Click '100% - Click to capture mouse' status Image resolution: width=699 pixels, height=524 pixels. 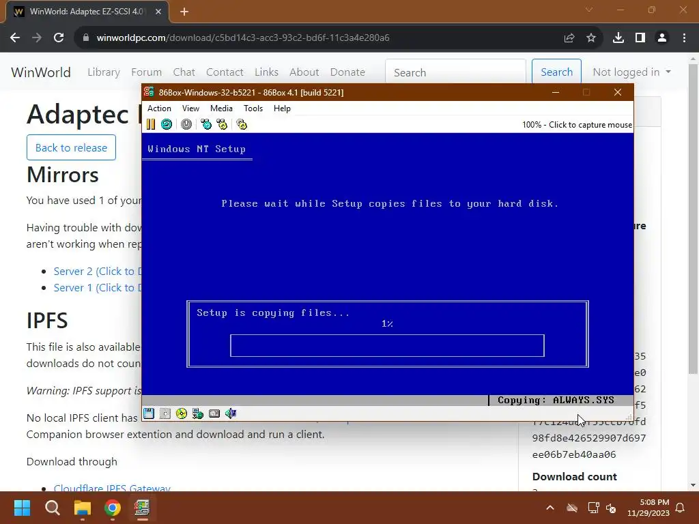point(577,125)
